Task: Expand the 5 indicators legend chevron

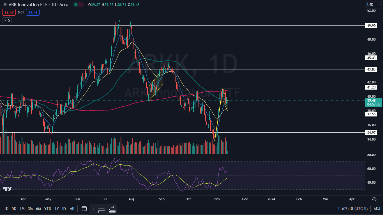Action: pyautogui.click(x=7, y=20)
